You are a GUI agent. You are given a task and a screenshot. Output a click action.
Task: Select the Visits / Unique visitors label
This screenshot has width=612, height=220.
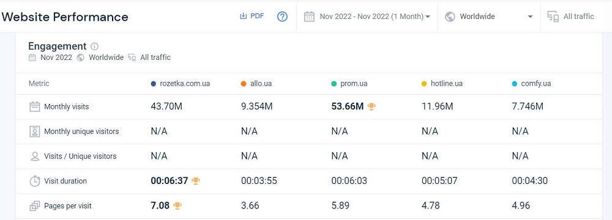[x=80, y=156]
